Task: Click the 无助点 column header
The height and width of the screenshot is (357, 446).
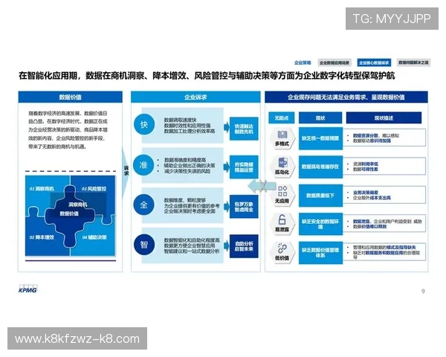Action: coord(282,118)
